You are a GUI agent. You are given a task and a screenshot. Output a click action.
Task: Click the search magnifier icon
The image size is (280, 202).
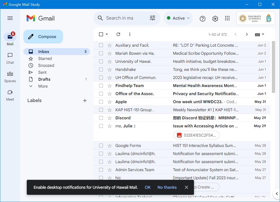[x=100, y=18]
